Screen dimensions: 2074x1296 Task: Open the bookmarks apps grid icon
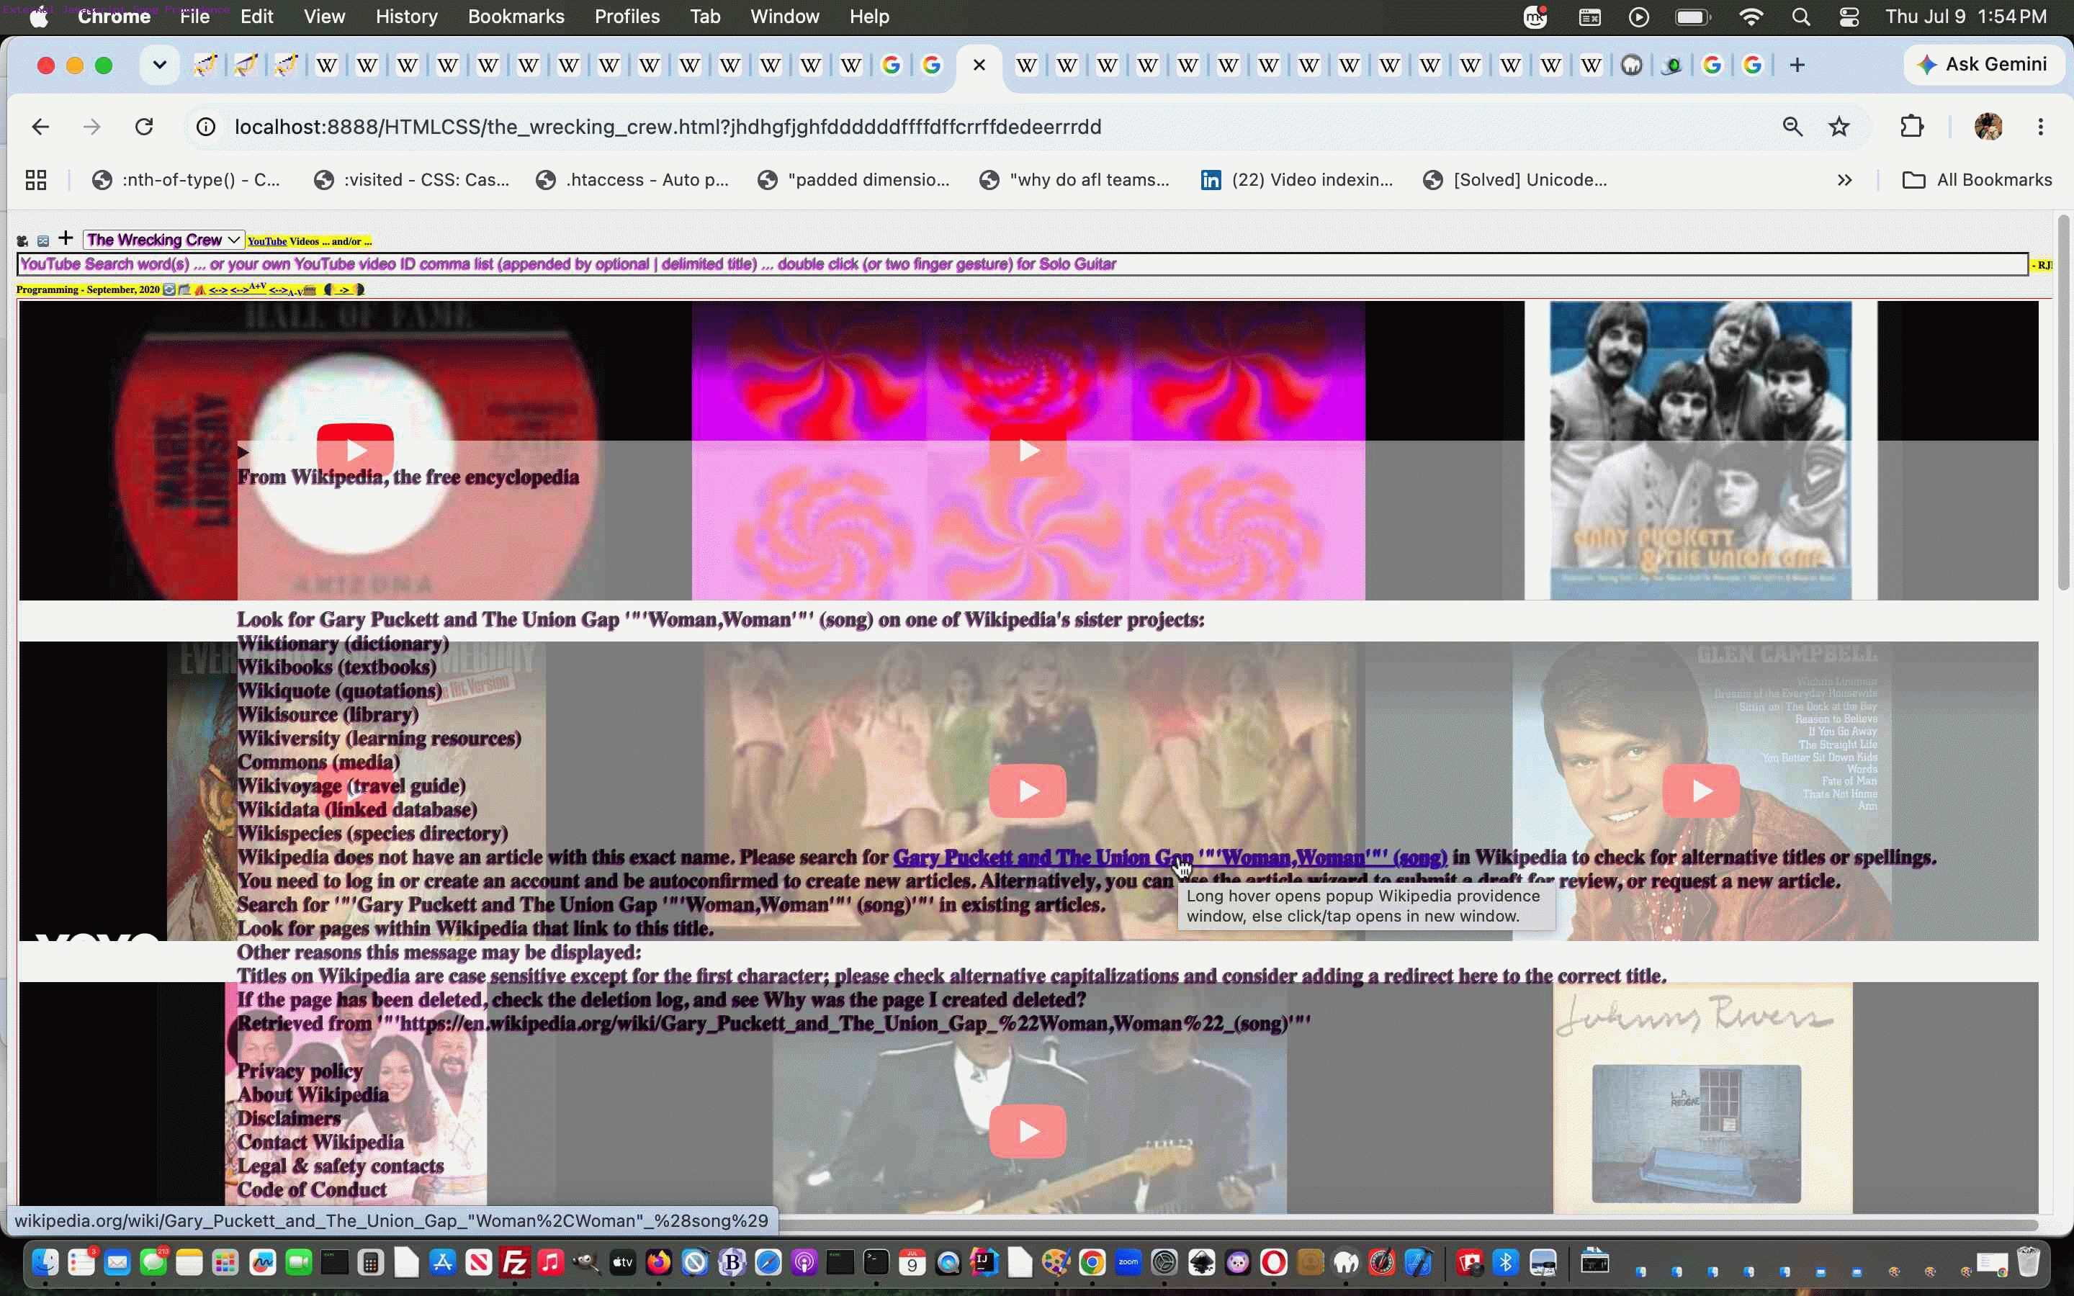36,180
